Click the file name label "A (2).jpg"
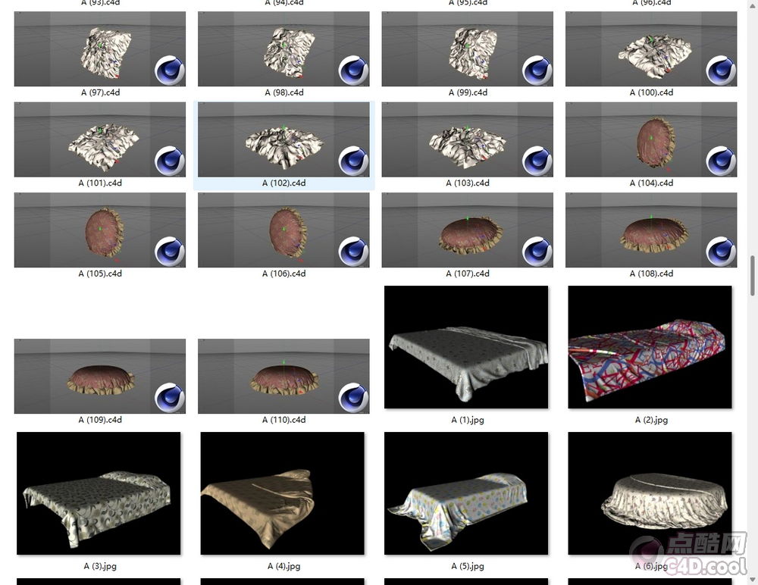The width and height of the screenshot is (758, 585). click(x=651, y=420)
